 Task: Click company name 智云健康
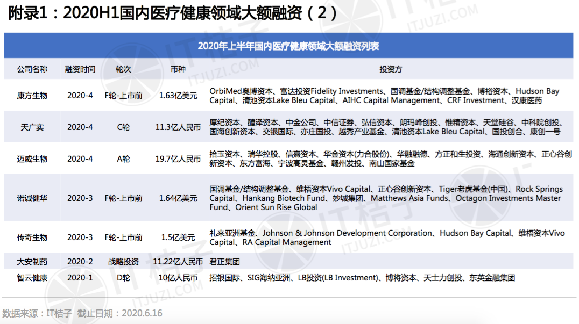click(32, 278)
